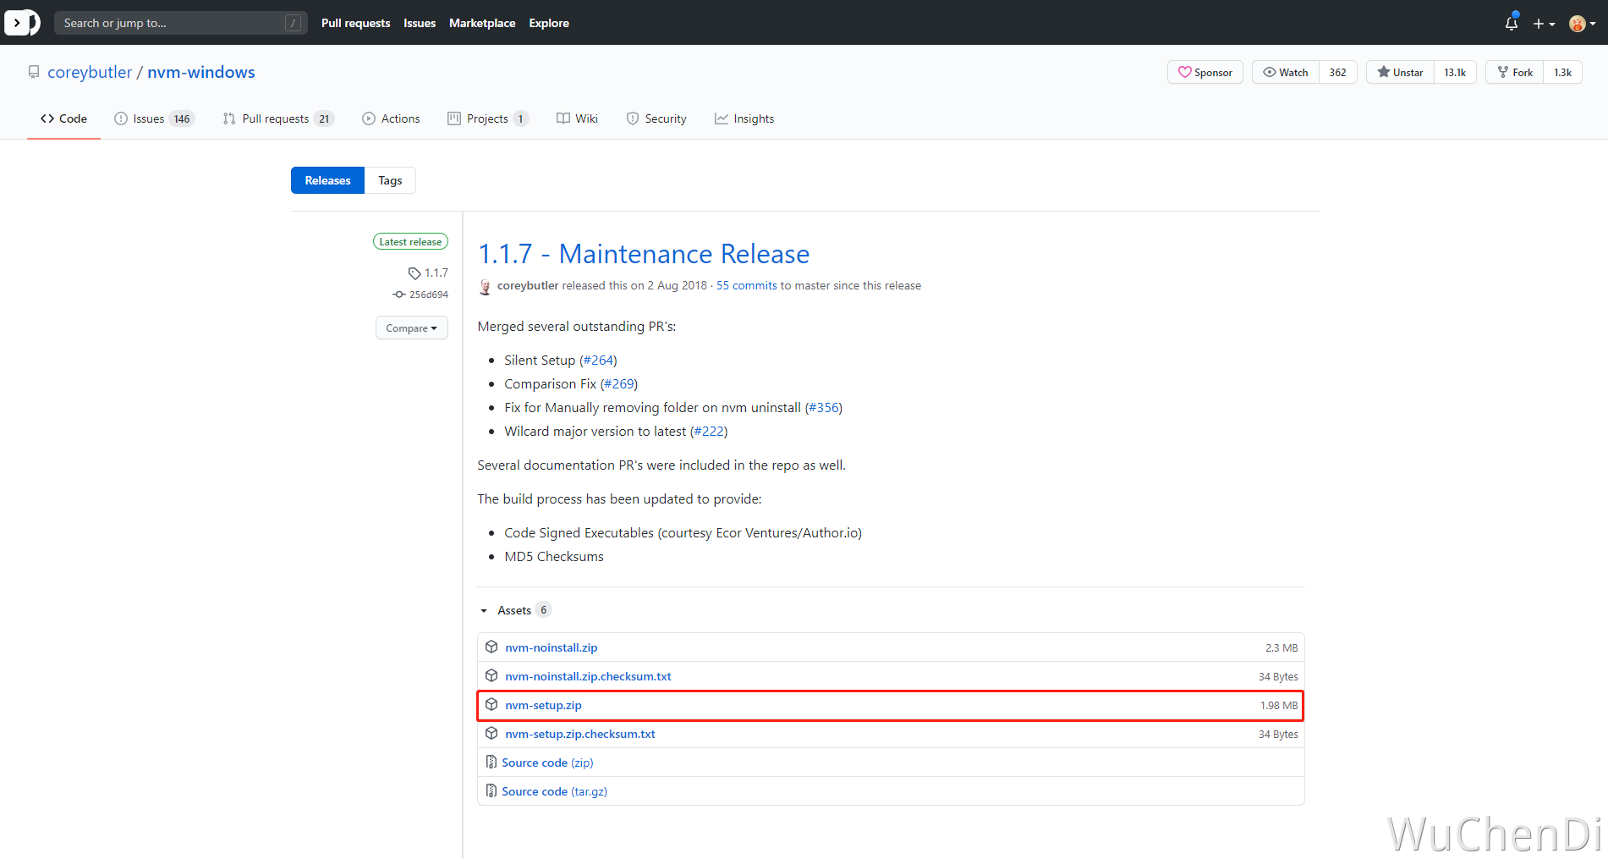This screenshot has height=859, width=1608.
Task: Open the plus create-new menu
Action: point(1544,24)
